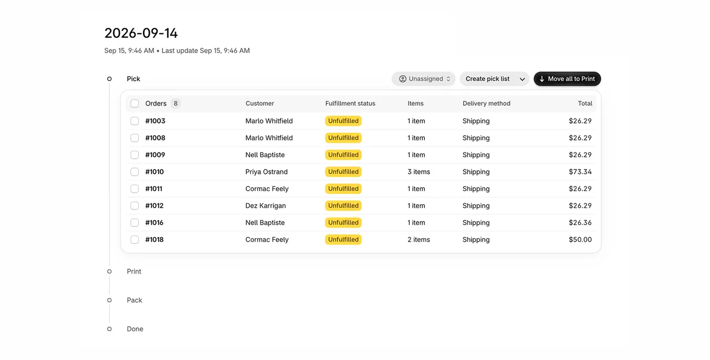Select the checkbox for order #1018
Viewport: 710px width, 360px height.
coord(135,240)
